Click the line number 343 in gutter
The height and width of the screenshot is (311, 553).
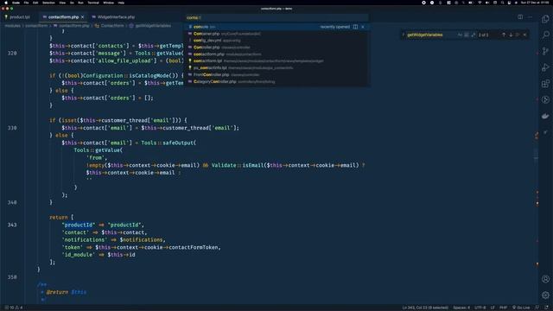(12, 225)
